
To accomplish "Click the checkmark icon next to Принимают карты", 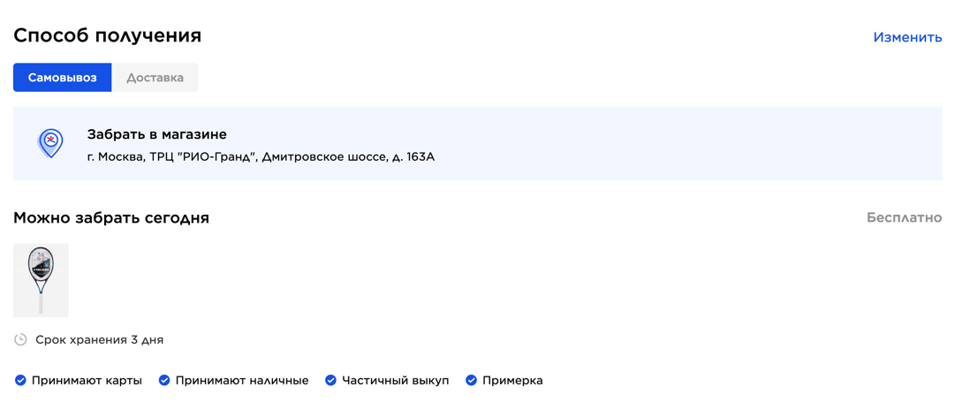I will 20,381.
